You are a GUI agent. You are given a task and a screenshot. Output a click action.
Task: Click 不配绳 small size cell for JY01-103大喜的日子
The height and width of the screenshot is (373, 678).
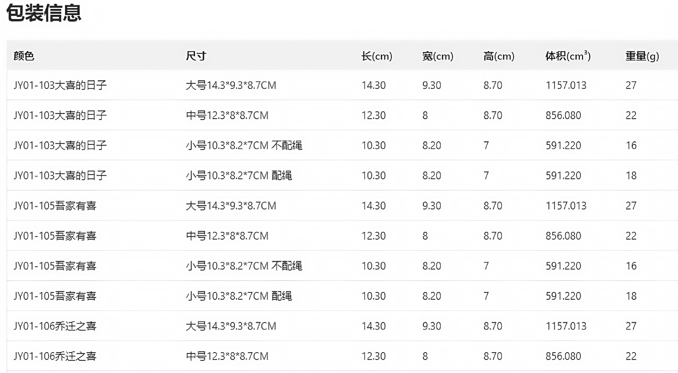(244, 145)
